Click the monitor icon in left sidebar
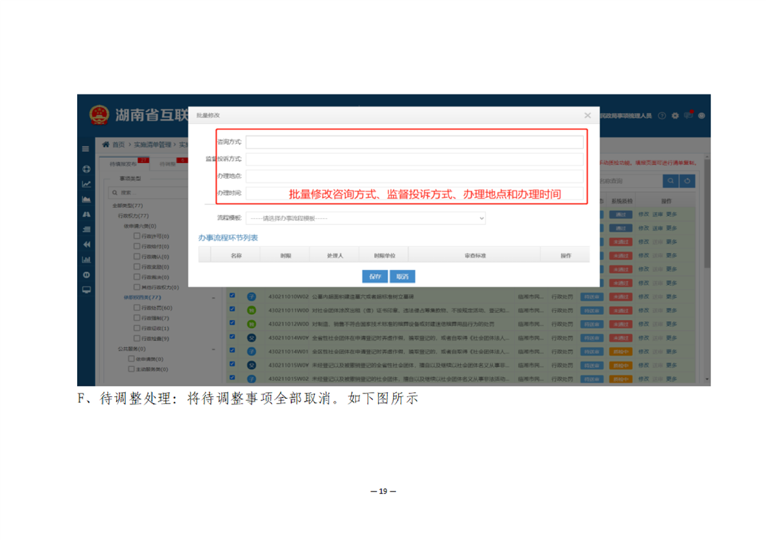 87,290
